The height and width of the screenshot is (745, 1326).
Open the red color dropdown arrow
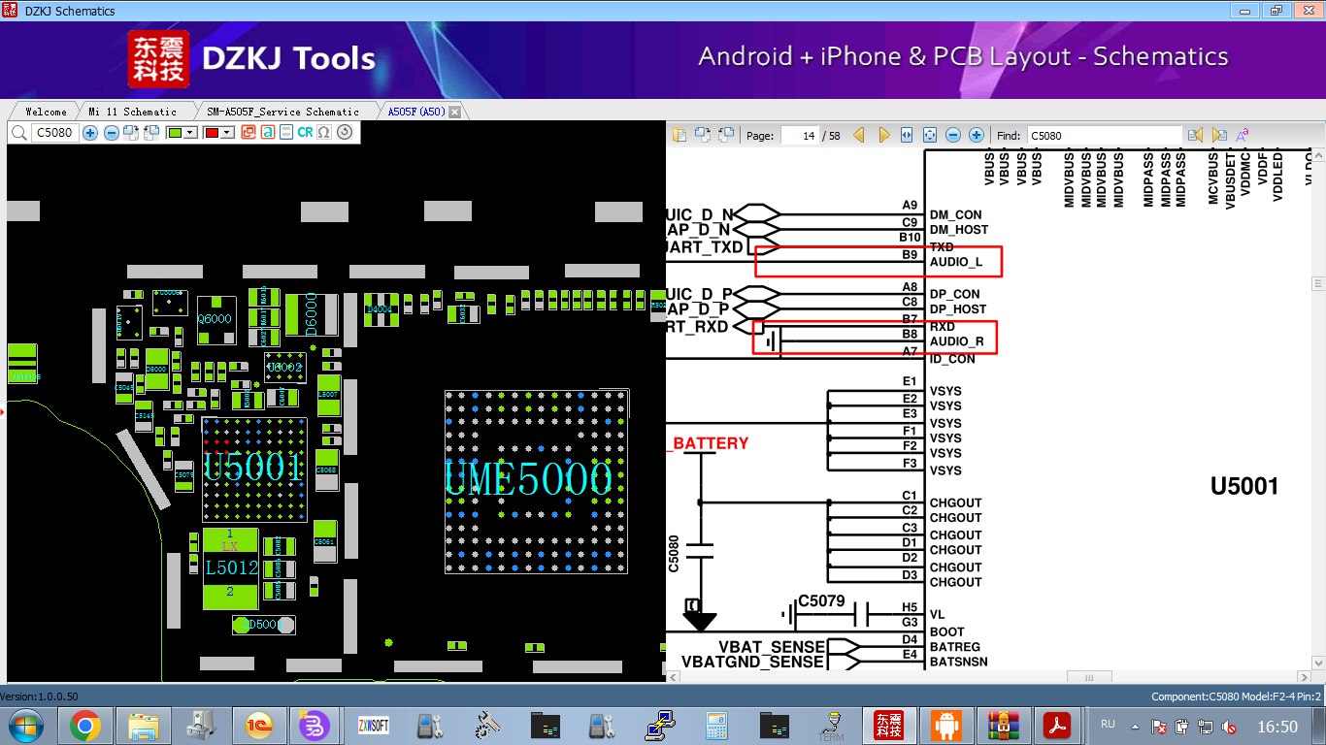228,132
